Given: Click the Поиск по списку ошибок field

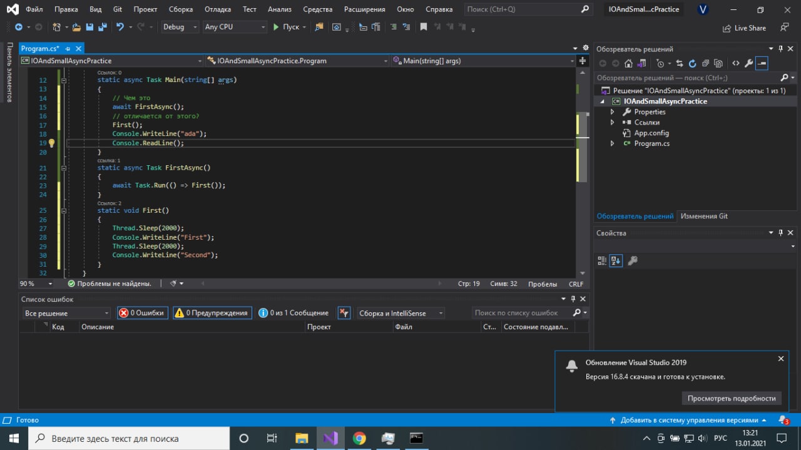Looking at the screenshot, I should (x=530, y=313).
